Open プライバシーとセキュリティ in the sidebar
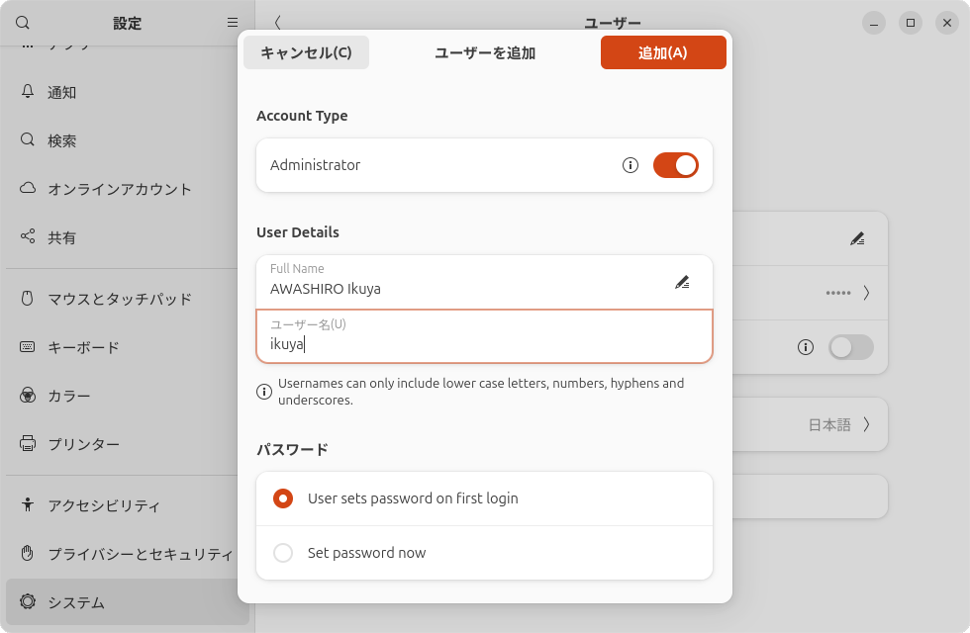The image size is (970, 633). click(x=128, y=554)
